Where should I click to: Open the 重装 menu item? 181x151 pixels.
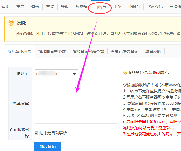[50, 7]
